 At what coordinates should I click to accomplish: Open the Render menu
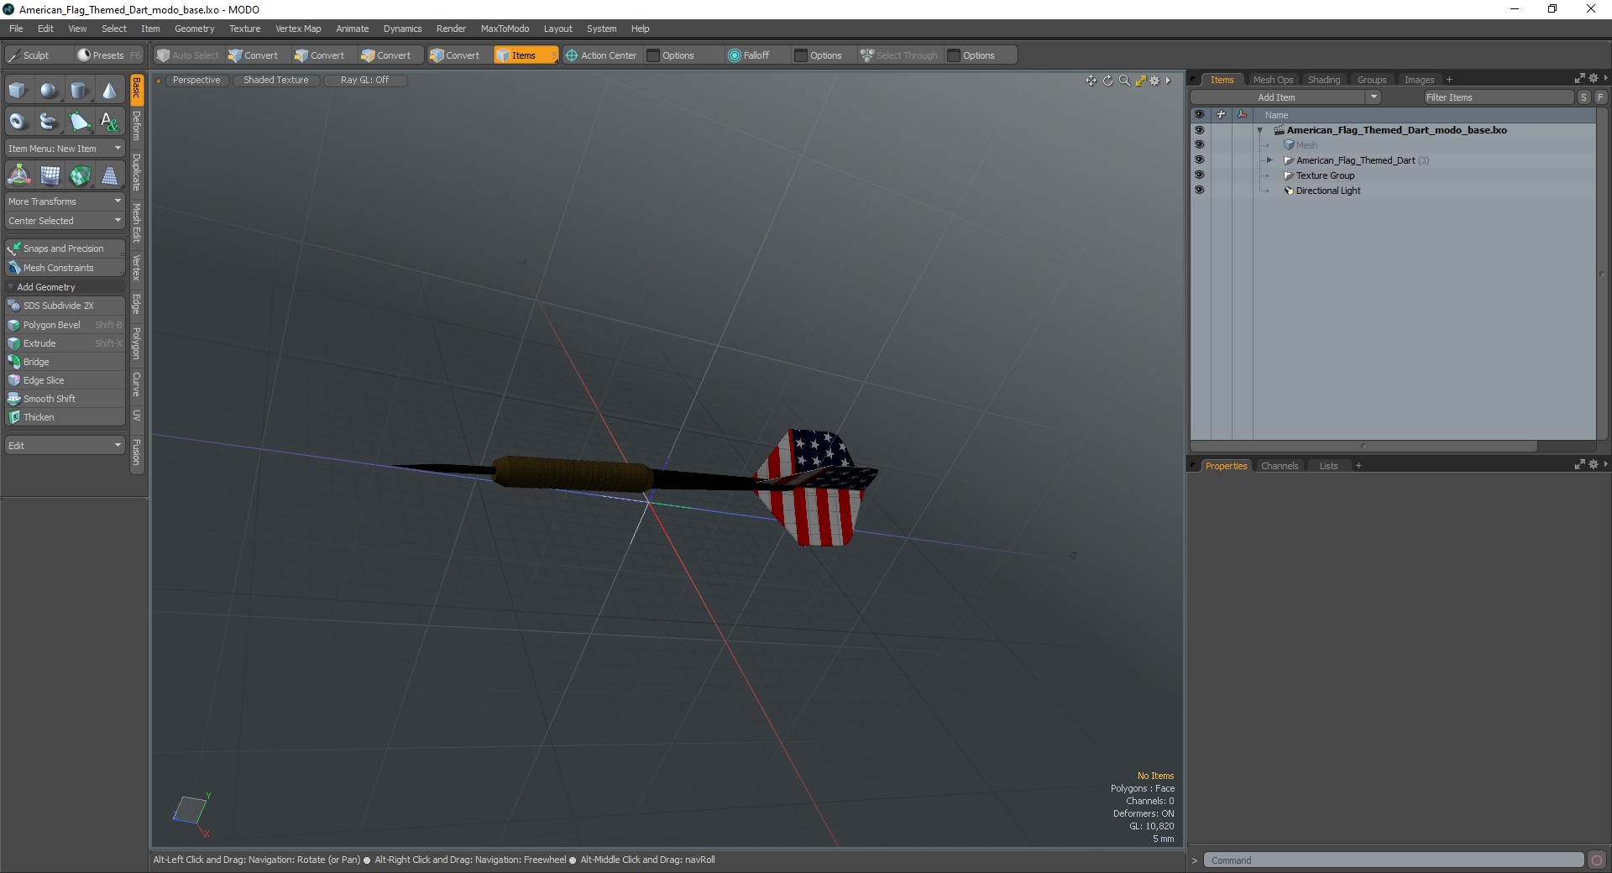[451, 29]
